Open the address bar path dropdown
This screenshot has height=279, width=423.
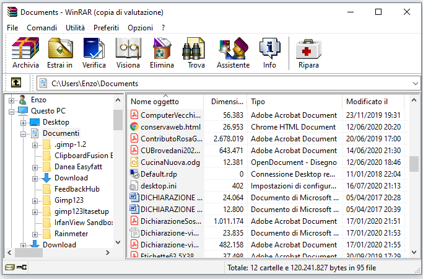[x=416, y=84]
